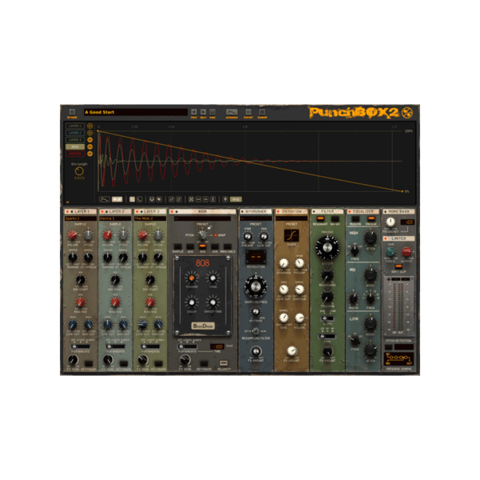Toggle the Limiter Soft Clip button
The width and height of the screenshot is (480, 480).
[398, 266]
